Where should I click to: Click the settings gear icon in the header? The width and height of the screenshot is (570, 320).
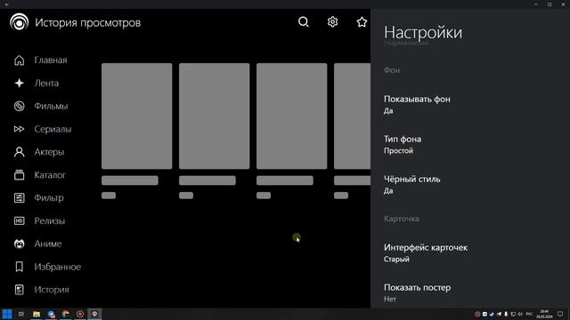pyautogui.click(x=332, y=22)
